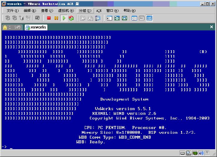Viewport: 217px width, 157px height.
Task: Click the 'WDB: Ready.' text line
Action: pos(91,142)
